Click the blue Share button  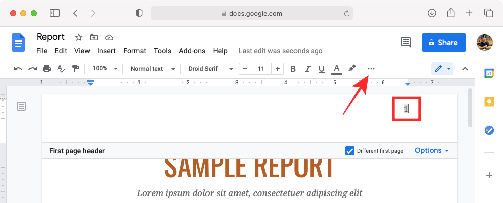[x=443, y=43]
